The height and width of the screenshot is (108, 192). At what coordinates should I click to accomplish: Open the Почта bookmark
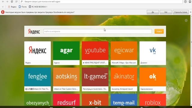(x=23, y=7)
